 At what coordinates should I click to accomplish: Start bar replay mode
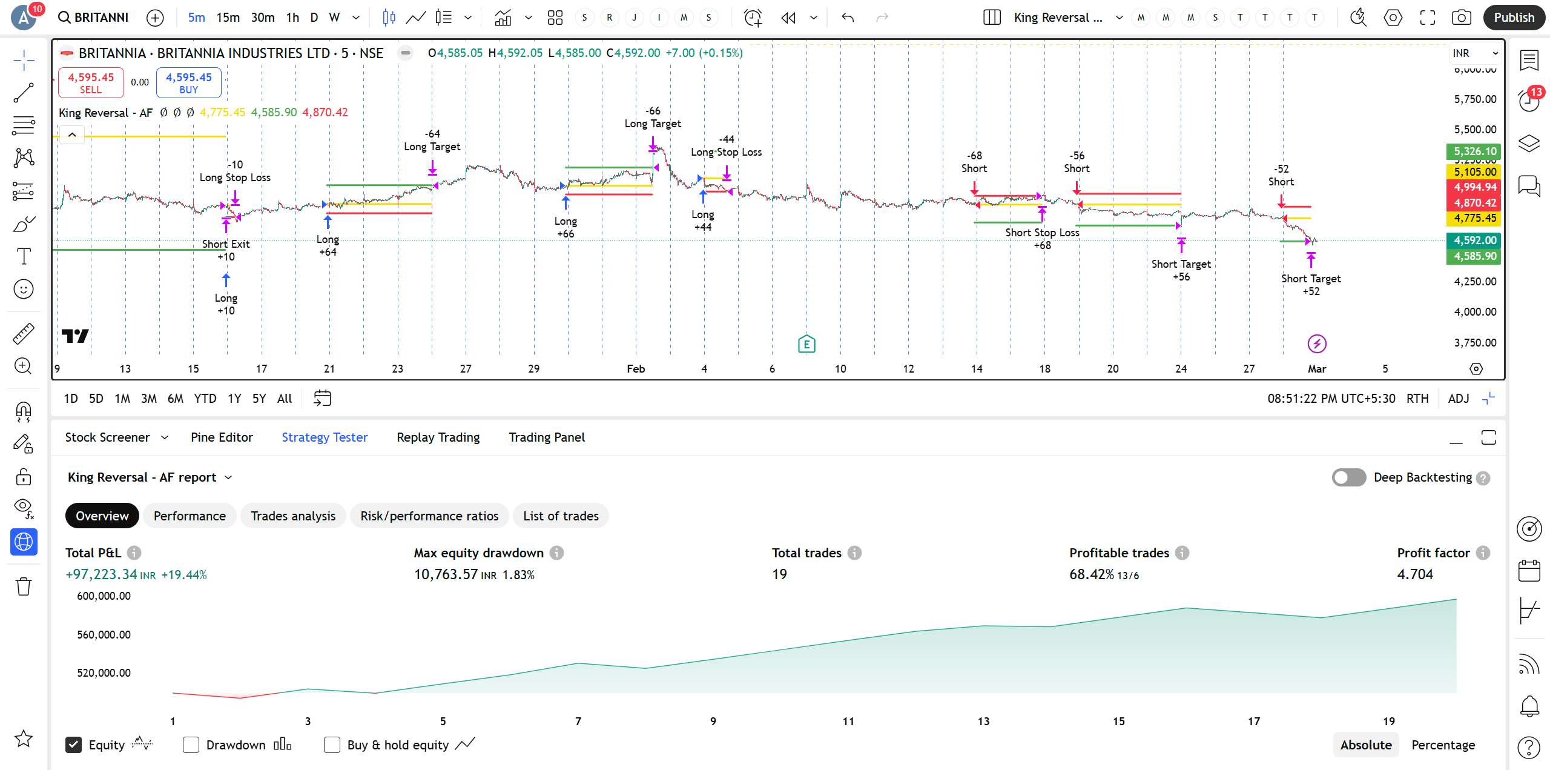(788, 18)
